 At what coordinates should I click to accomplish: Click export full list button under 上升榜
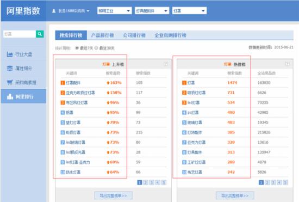point(114,195)
